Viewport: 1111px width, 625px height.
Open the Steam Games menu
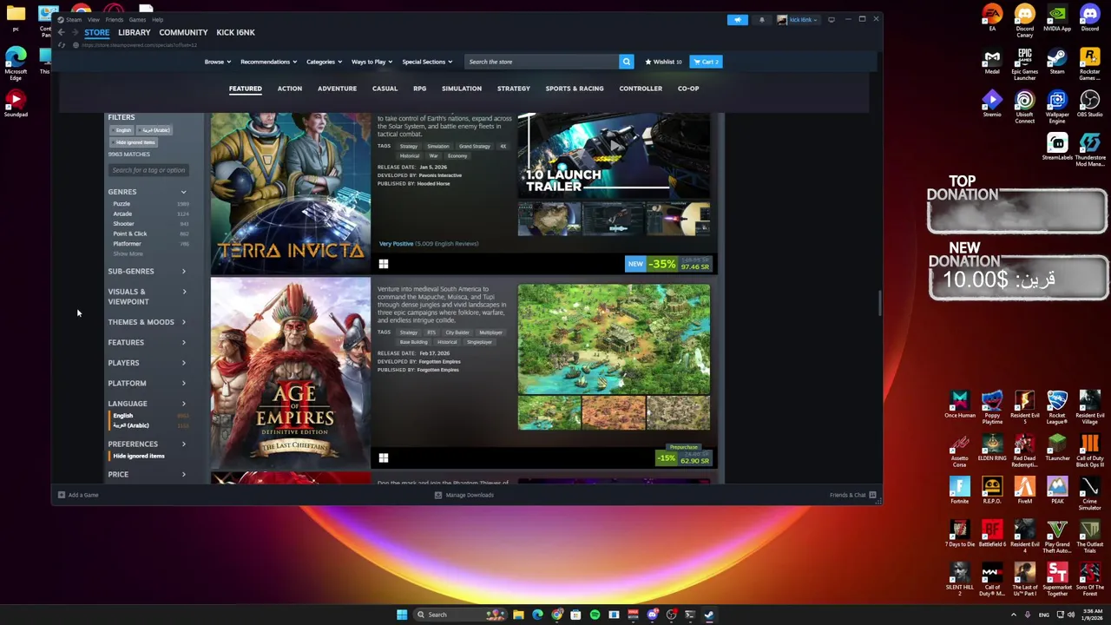pos(137,19)
